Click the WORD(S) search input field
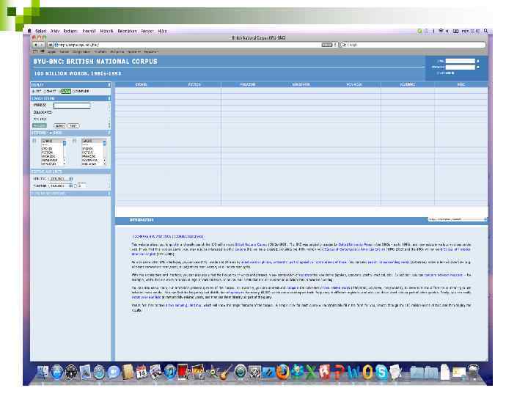This screenshot has height=396, width=528. 72,106
